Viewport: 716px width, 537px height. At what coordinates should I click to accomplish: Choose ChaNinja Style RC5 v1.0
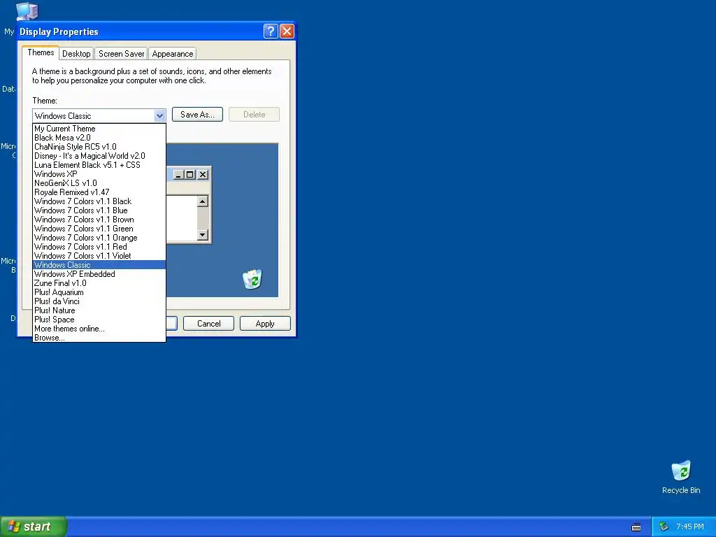click(x=99, y=147)
